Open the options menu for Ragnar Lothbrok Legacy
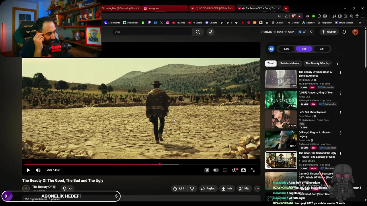Viewport: 367px width, 206px height. pyautogui.click(x=340, y=133)
